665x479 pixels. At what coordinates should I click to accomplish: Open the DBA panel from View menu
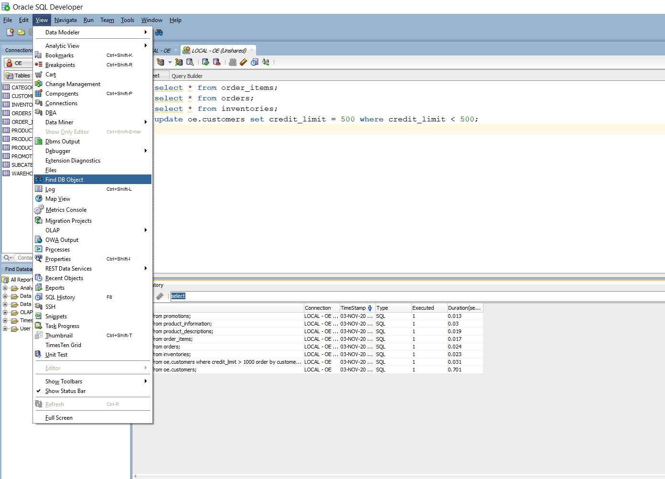pyautogui.click(x=93, y=113)
